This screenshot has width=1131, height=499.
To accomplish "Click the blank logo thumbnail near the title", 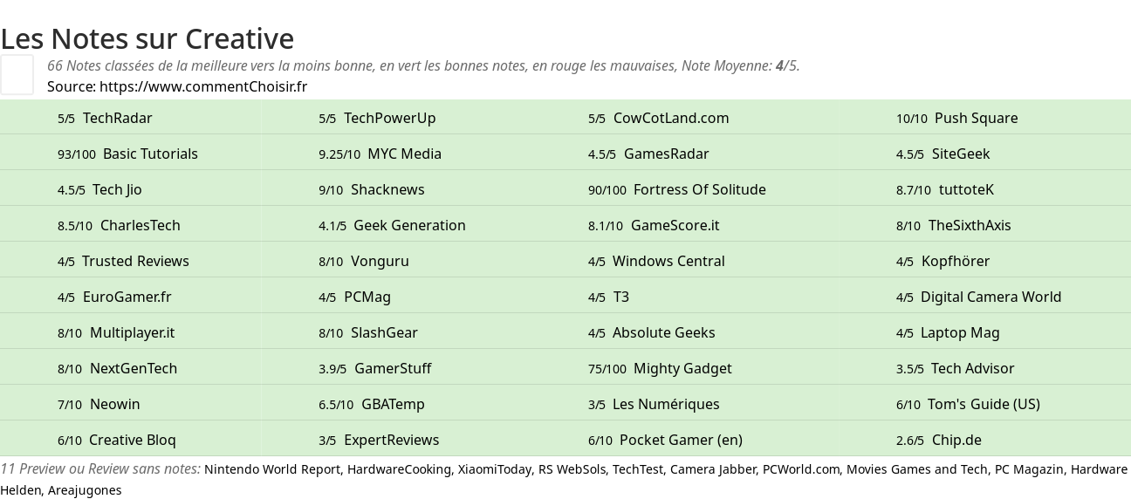I will [17, 74].
